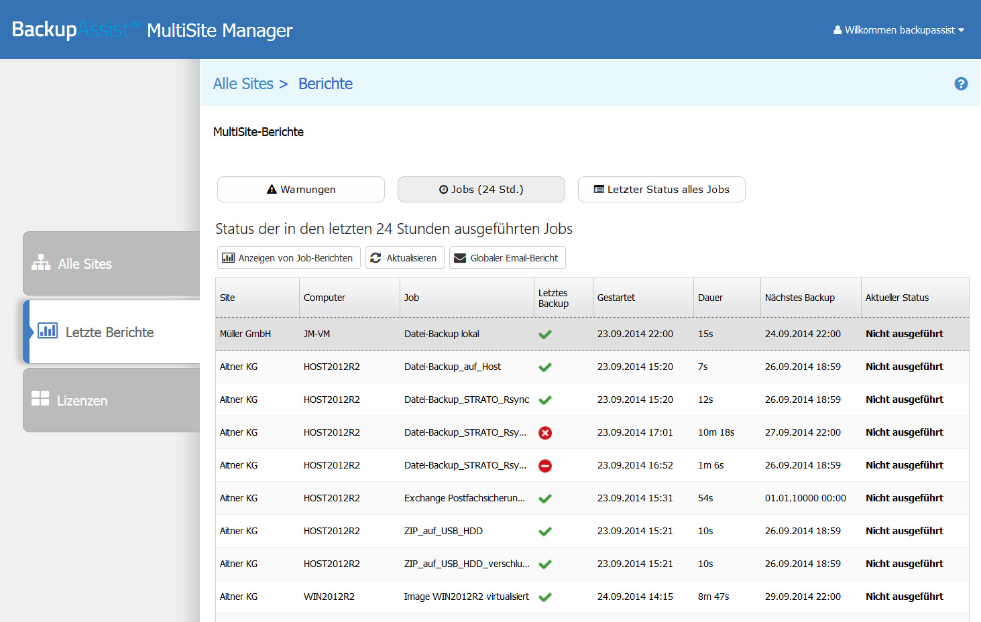Viewport: 981px width, 622px height.
Task: Sort by the Site column header
Action: 257,298
